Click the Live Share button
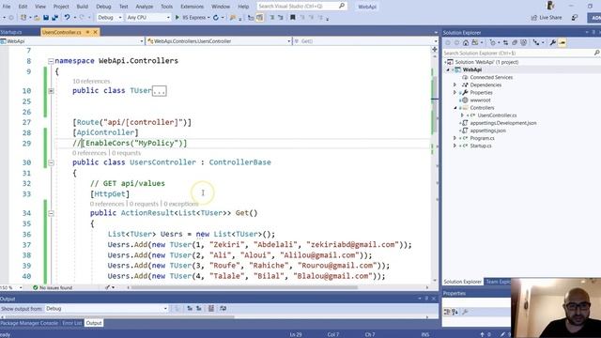This screenshot has height=338, width=601. tap(547, 18)
